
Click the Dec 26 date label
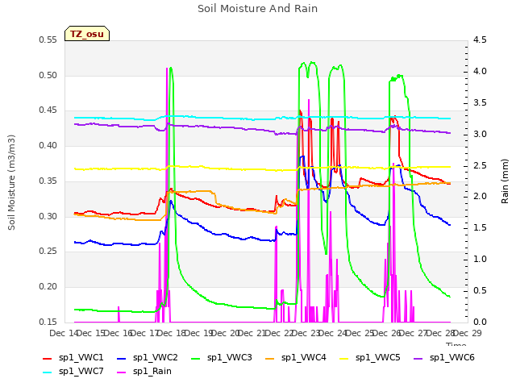pyautogui.click(x=387, y=333)
